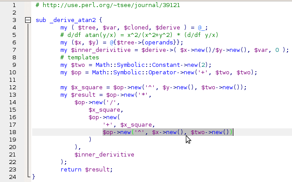Viewport: 292px width, 182px height.
Task: Click the '$inner_derivitive = $derive->' line
Action: click(174, 50)
